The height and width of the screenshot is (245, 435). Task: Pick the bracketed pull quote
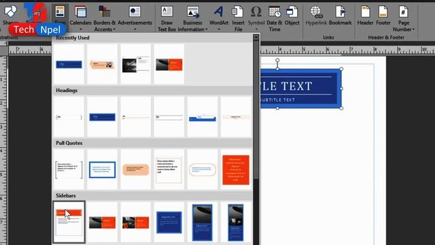click(69, 169)
